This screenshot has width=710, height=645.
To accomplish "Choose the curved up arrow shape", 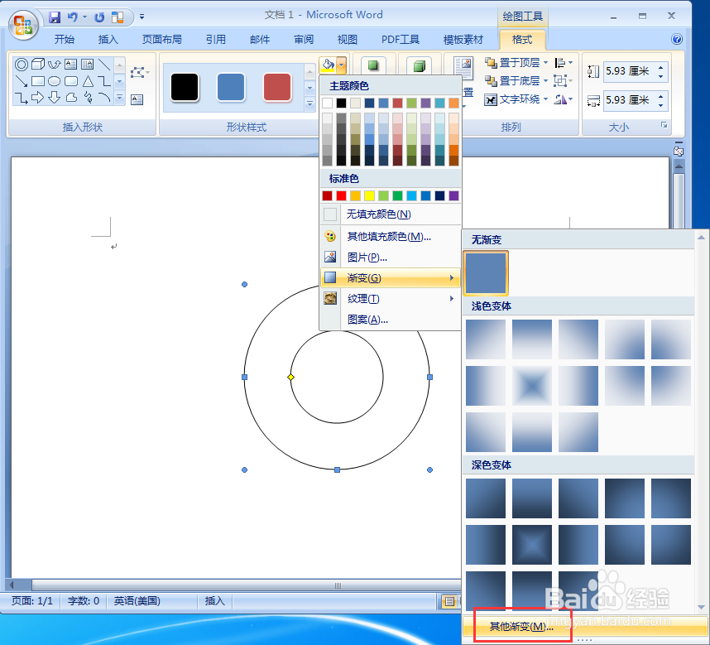I will [55, 65].
